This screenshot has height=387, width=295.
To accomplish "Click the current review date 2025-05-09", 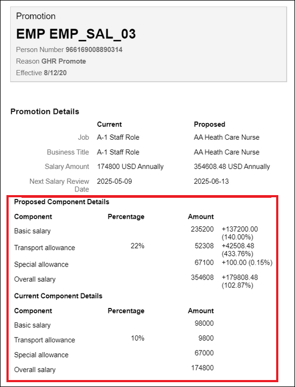I will [x=115, y=182].
